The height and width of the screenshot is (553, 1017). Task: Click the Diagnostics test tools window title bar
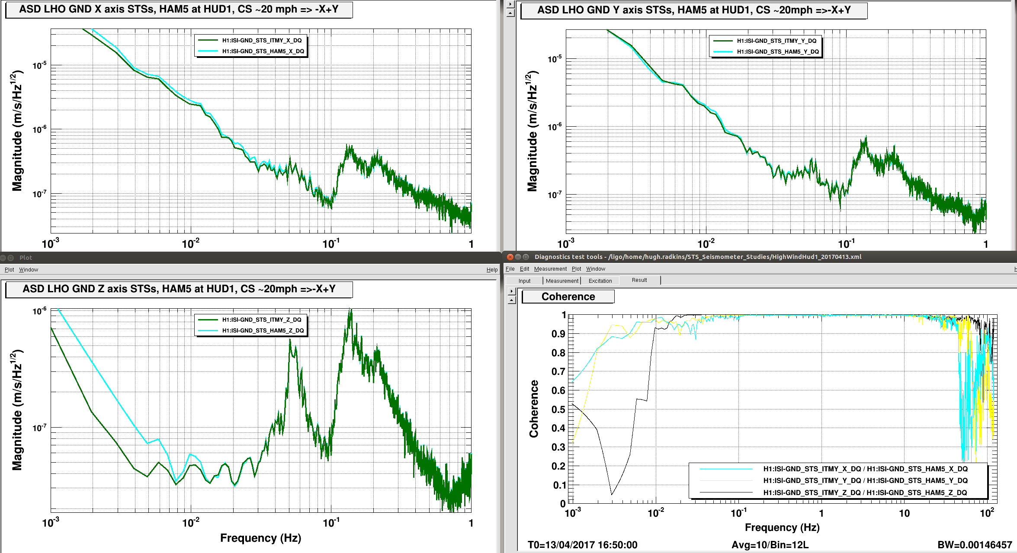point(759,257)
